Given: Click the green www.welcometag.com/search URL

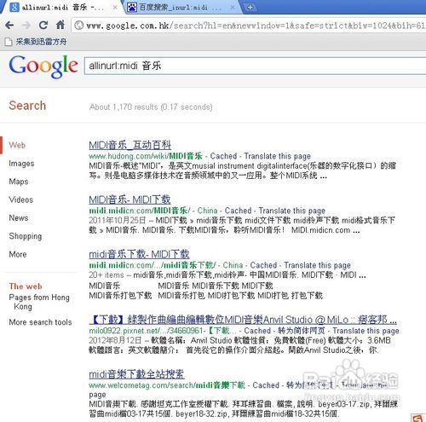Looking at the screenshot, I should (167, 385).
